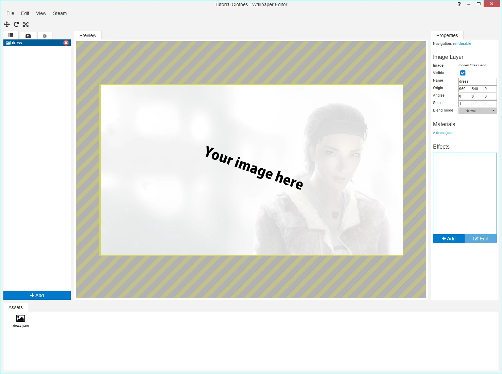Screen dimensions: 502x374
Task: Edit the second Scale value field
Action: (x=477, y=104)
